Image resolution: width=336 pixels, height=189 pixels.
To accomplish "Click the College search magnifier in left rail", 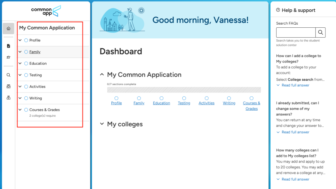I will (x=8, y=75).
